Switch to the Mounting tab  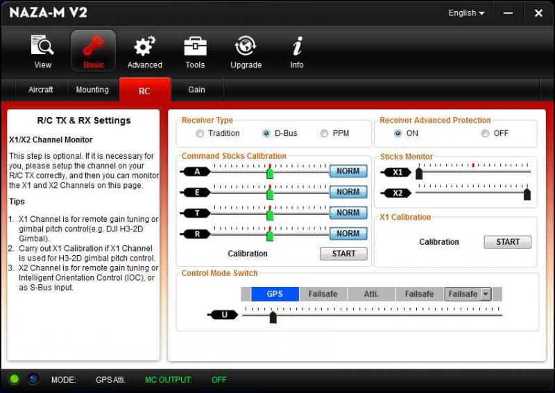click(92, 90)
